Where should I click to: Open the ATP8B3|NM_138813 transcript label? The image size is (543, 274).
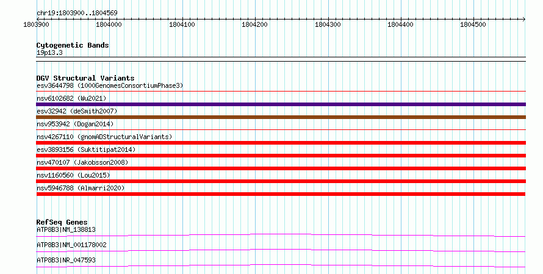pyautogui.click(x=66, y=229)
